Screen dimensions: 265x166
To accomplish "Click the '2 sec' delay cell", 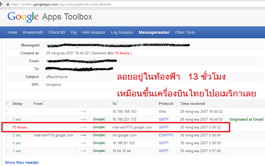I will [x=17, y=135].
